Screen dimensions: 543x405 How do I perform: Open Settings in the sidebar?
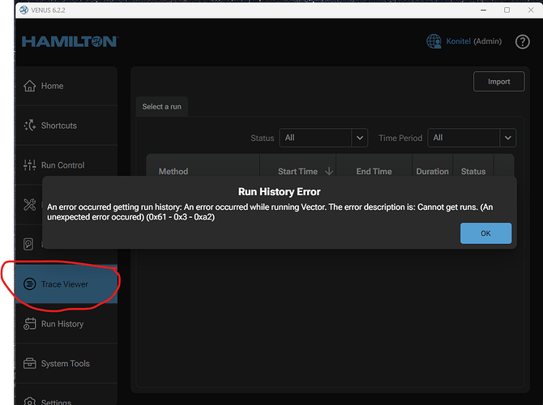coord(66,394)
